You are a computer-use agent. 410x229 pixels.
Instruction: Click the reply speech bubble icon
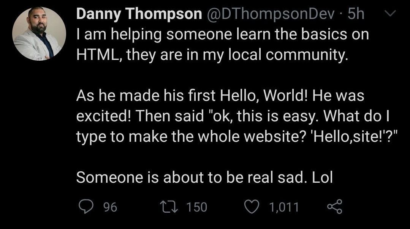click(85, 207)
